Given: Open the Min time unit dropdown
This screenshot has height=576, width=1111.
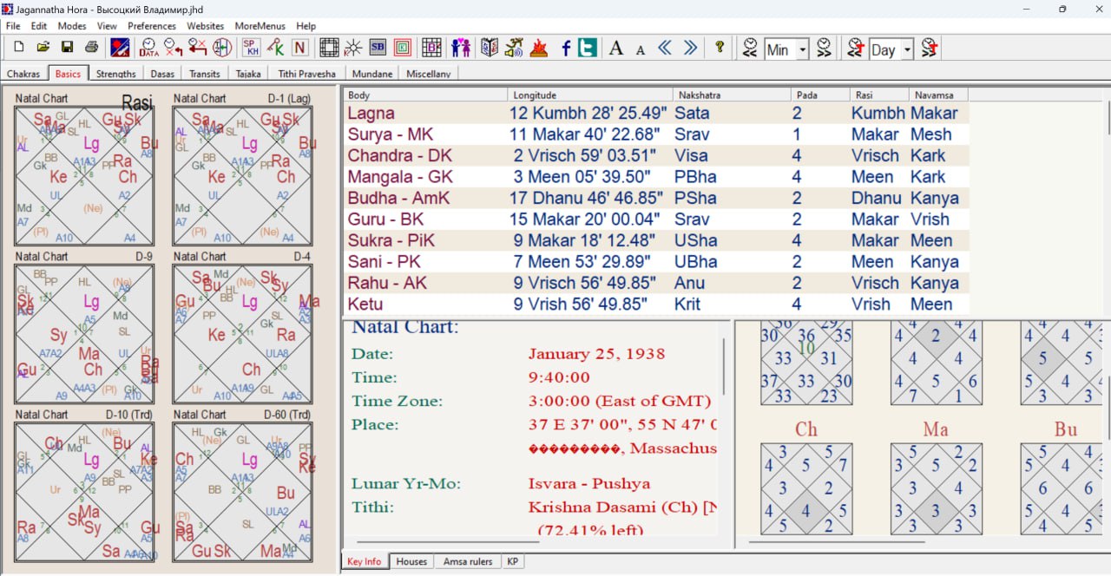Looking at the screenshot, I should tap(802, 49).
